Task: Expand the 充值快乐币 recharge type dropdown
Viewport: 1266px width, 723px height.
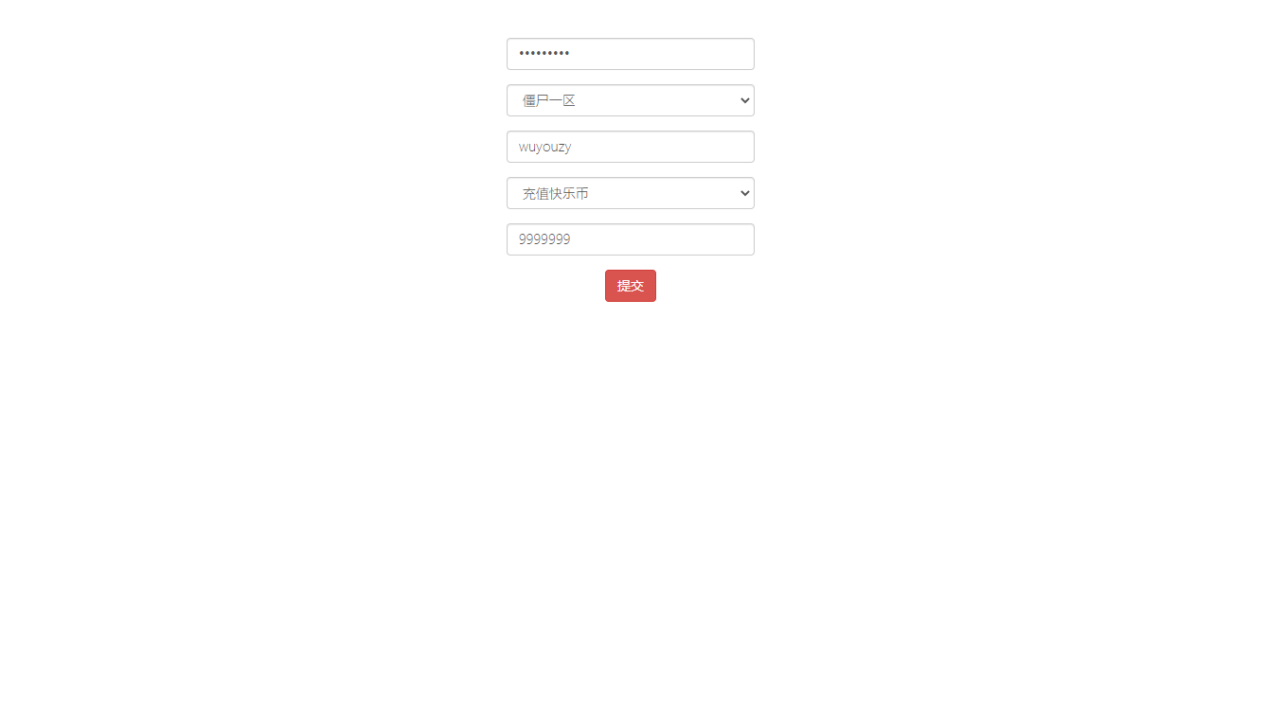Action: coord(631,193)
